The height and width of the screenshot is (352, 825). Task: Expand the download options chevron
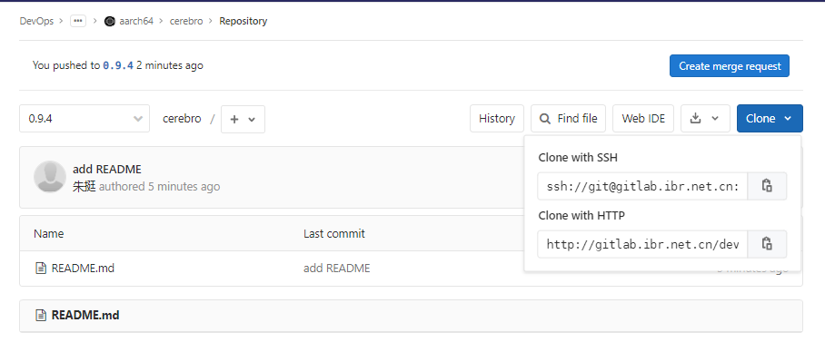click(715, 119)
